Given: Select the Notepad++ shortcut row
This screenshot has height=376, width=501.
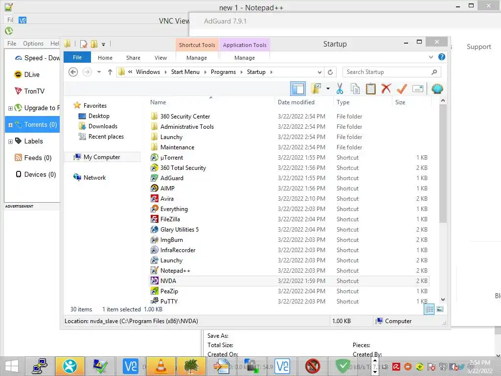Looking at the screenshot, I should [289, 270].
